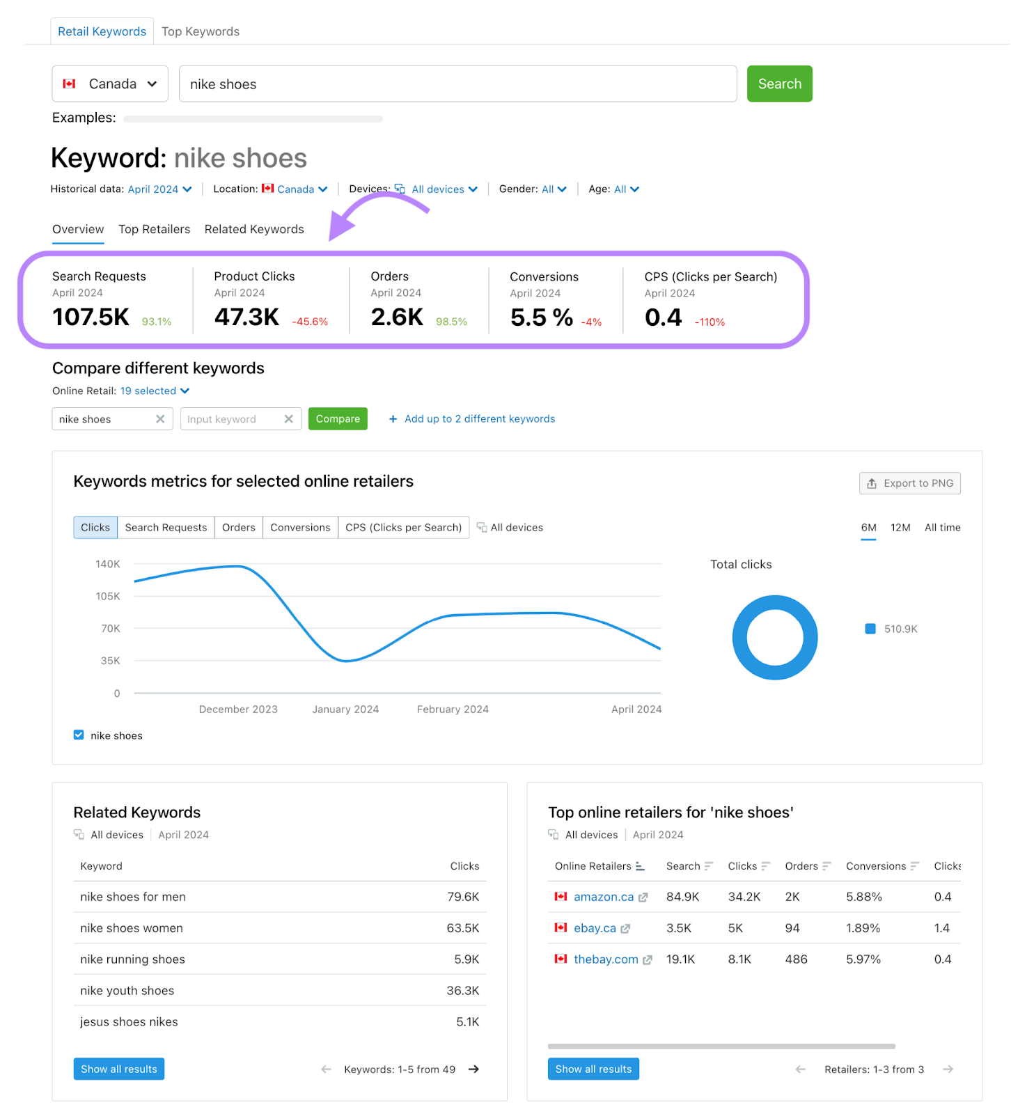Screen dimensions: 1011x1114
Task: Sort retailers table by Search column
Action: coord(708,866)
